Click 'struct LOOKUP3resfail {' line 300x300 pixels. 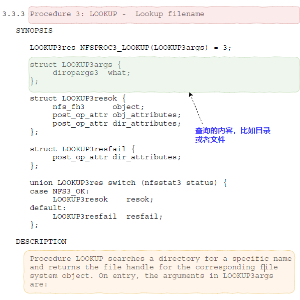point(82,149)
